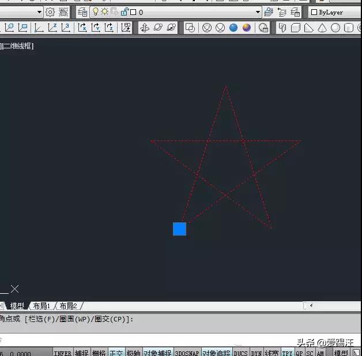Click the horizontal scrollbar left arrow
This screenshot has height=356, width=362.
311,306
